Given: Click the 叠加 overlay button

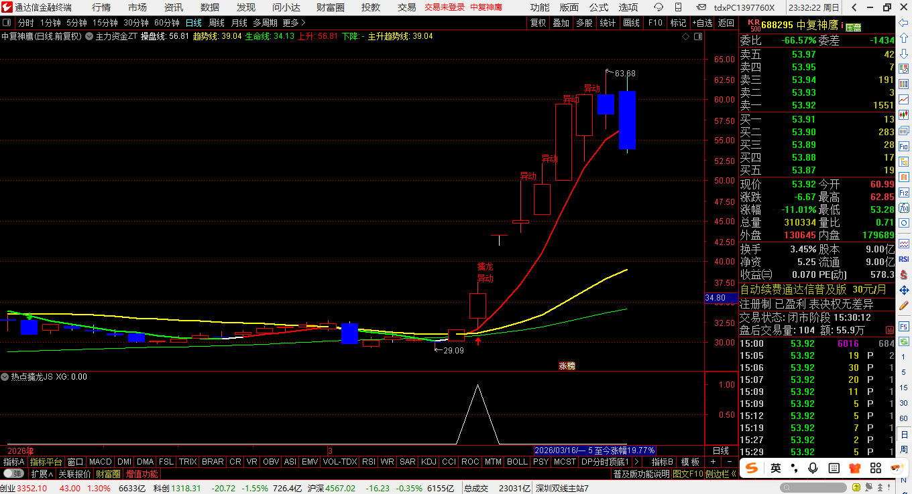Looking at the screenshot, I should pyautogui.click(x=561, y=23).
